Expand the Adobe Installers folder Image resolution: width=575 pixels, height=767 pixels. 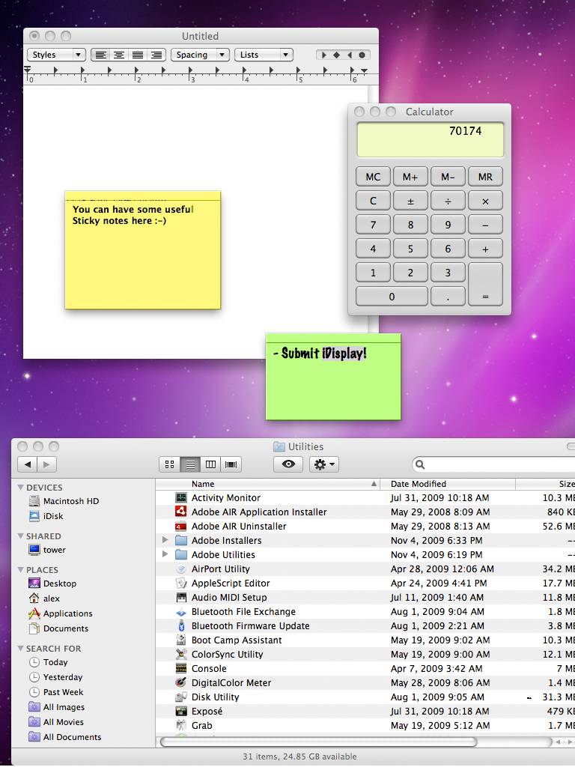coord(165,540)
